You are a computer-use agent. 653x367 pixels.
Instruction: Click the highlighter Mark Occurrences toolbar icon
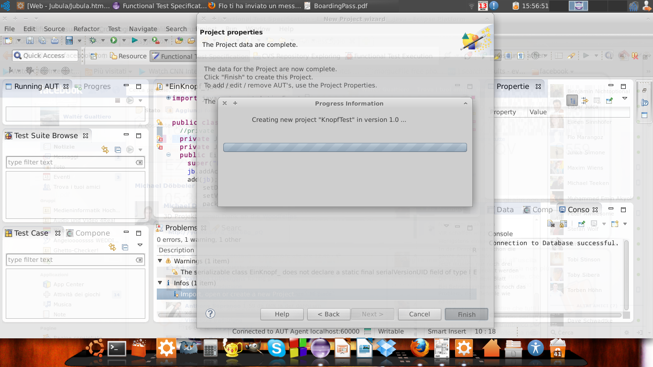[x=497, y=56]
